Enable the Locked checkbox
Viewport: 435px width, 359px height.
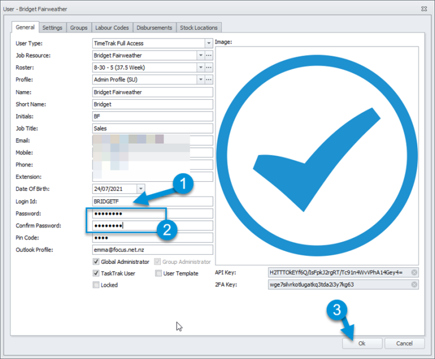96,285
